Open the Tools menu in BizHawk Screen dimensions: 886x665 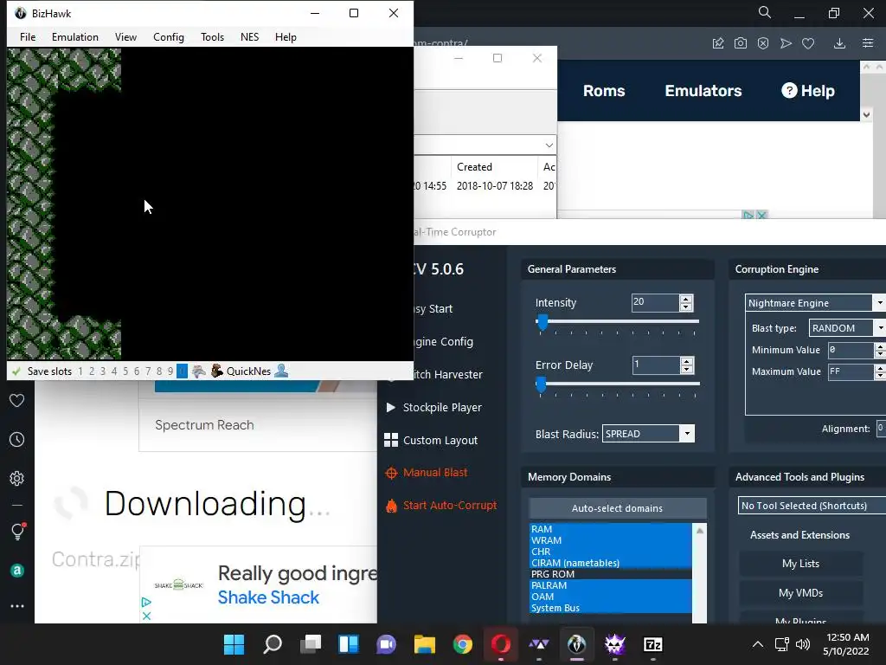tap(213, 36)
